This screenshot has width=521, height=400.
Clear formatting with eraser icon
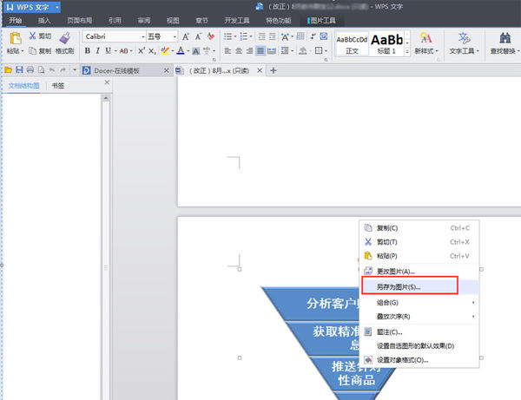211,36
